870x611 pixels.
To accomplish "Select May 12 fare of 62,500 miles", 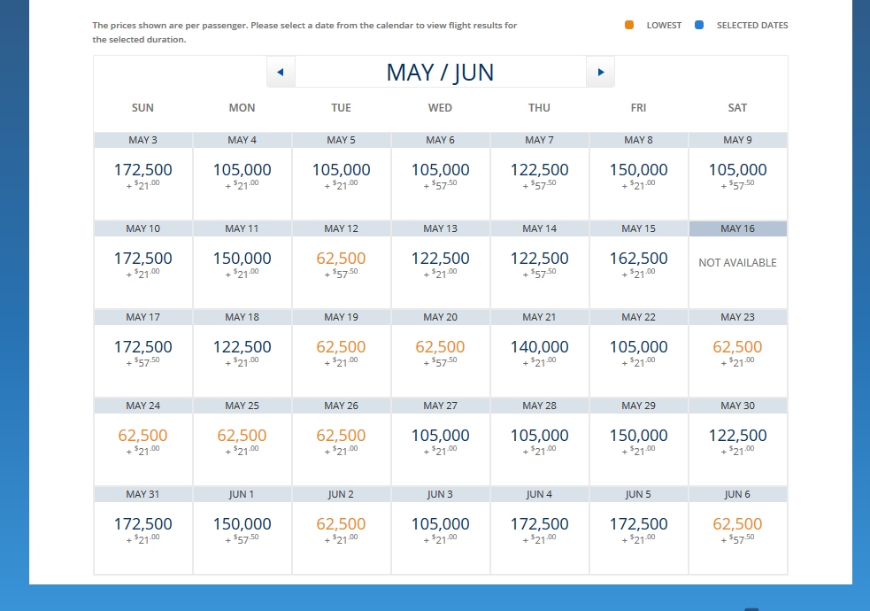I will click(341, 263).
